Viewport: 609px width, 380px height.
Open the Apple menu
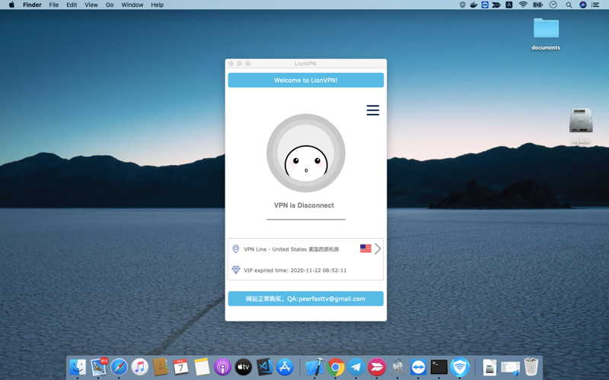11,5
